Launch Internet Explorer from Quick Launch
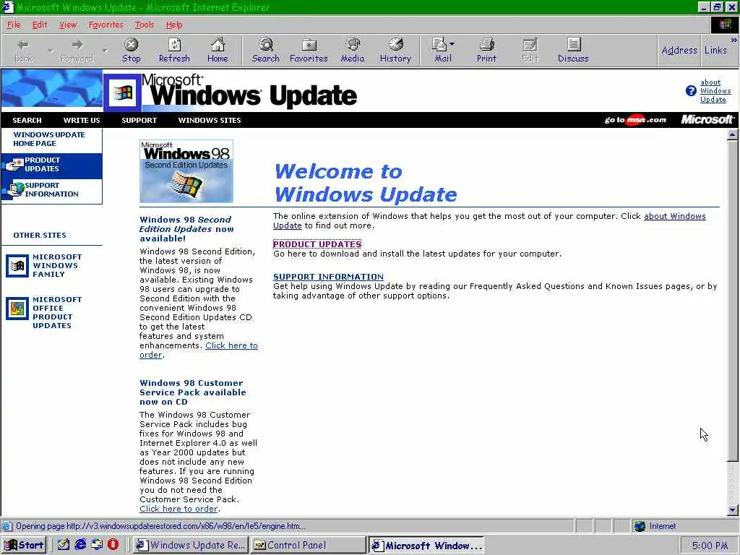Viewport: 740px width, 555px height. tap(80, 545)
